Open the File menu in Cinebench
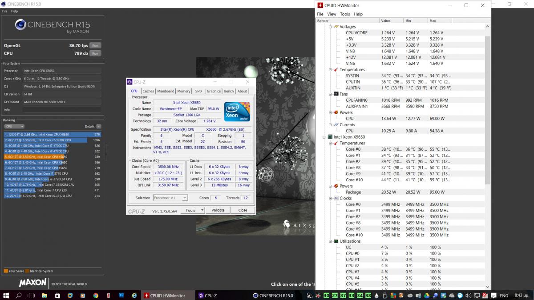534x300 pixels. point(4,11)
